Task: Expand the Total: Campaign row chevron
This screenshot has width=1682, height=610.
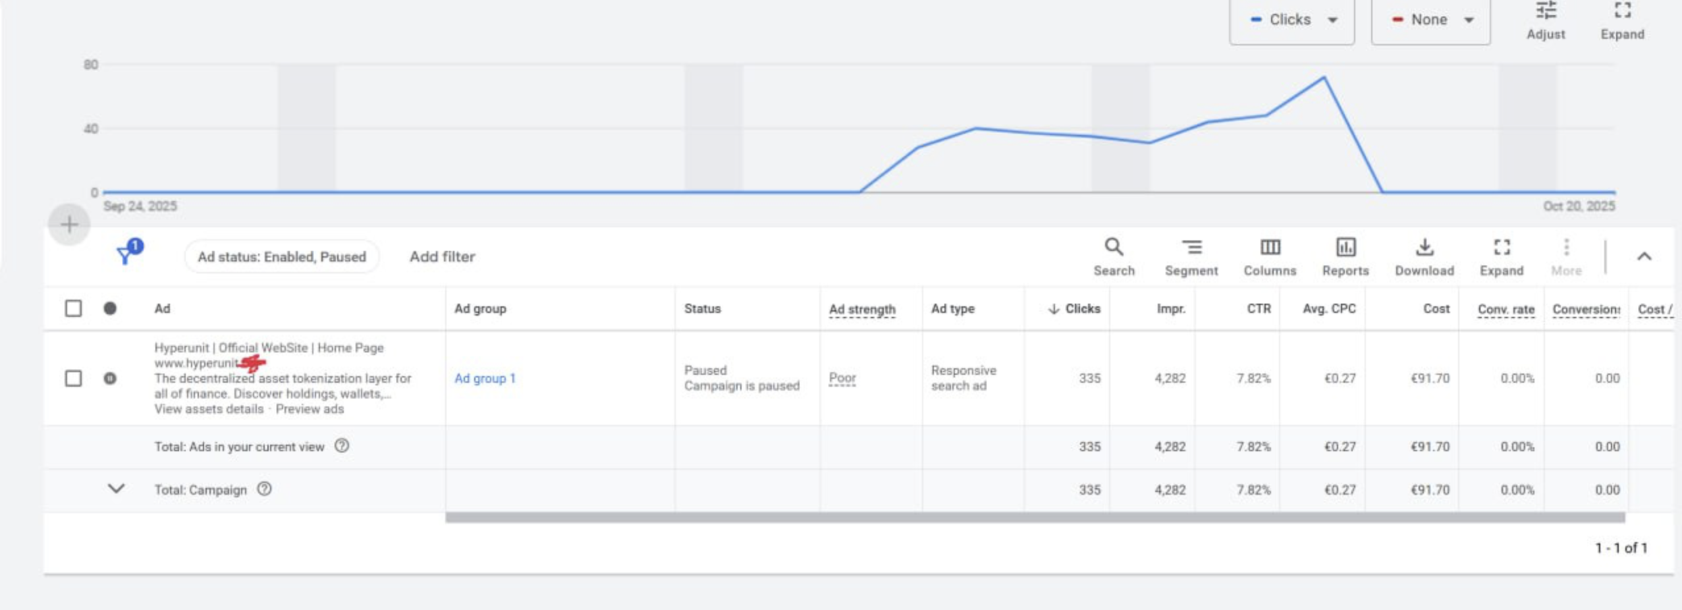Action: 116,489
